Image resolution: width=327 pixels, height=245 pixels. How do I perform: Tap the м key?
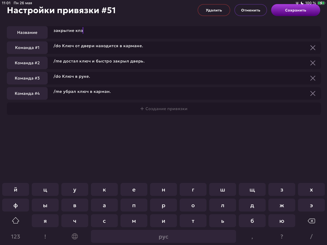click(134, 221)
